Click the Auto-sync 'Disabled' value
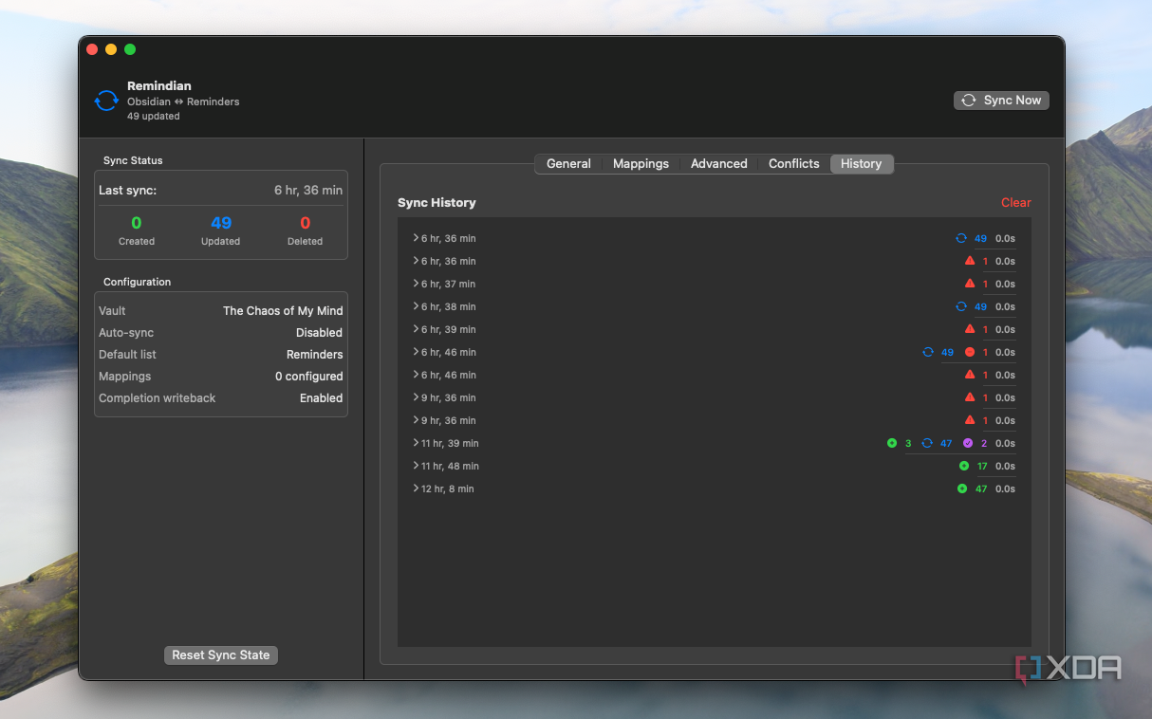The width and height of the screenshot is (1152, 719). coord(319,333)
